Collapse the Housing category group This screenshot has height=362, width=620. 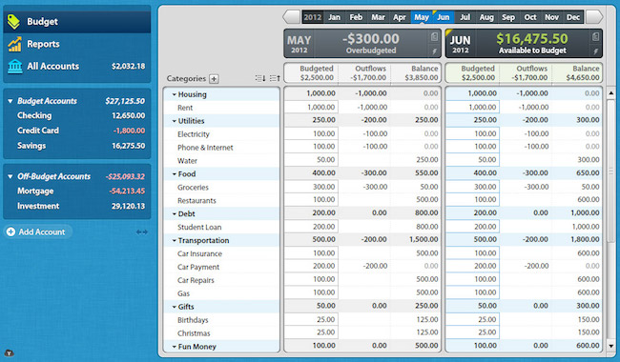[x=174, y=94]
